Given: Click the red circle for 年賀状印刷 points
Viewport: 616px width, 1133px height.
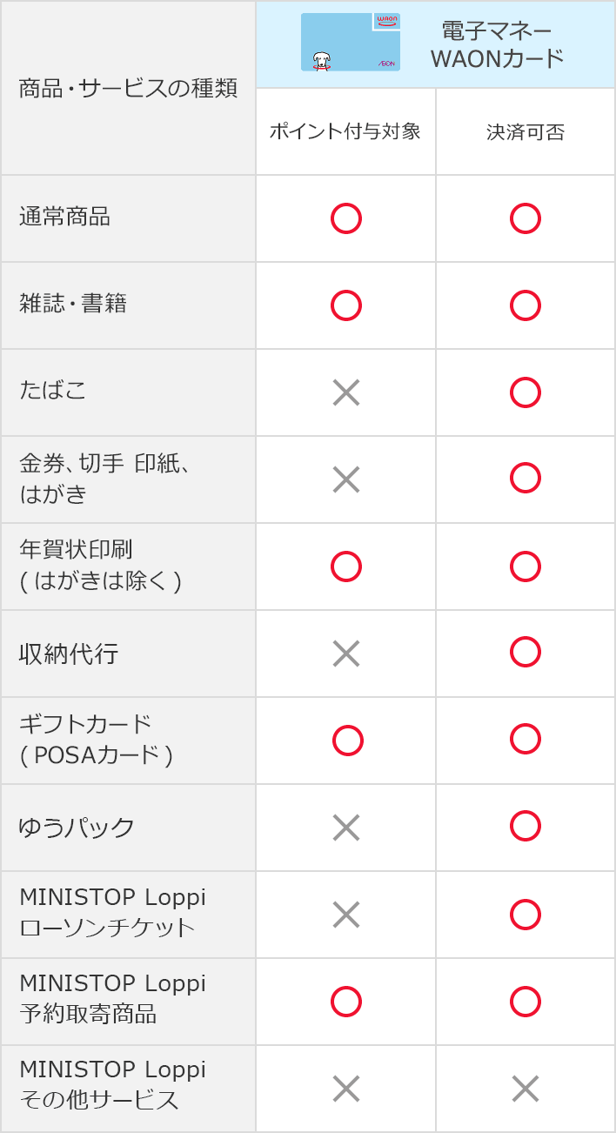Looking at the screenshot, I should click(346, 566).
